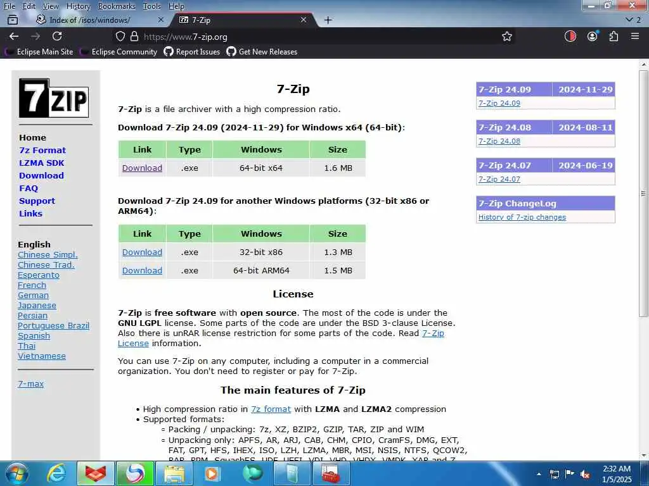Click the 7-Zip logo image
Image resolution: width=649 pixels, height=486 pixels.
coord(54,98)
